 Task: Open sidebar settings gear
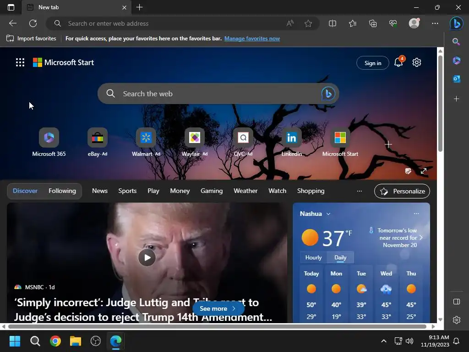(x=457, y=320)
